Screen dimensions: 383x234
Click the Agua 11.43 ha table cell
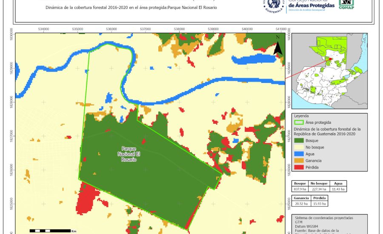pyautogui.click(x=338, y=189)
